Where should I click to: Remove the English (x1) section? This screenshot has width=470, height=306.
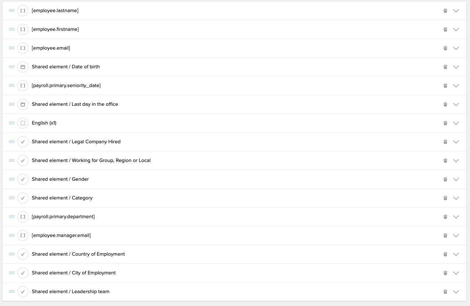coord(445,123)
